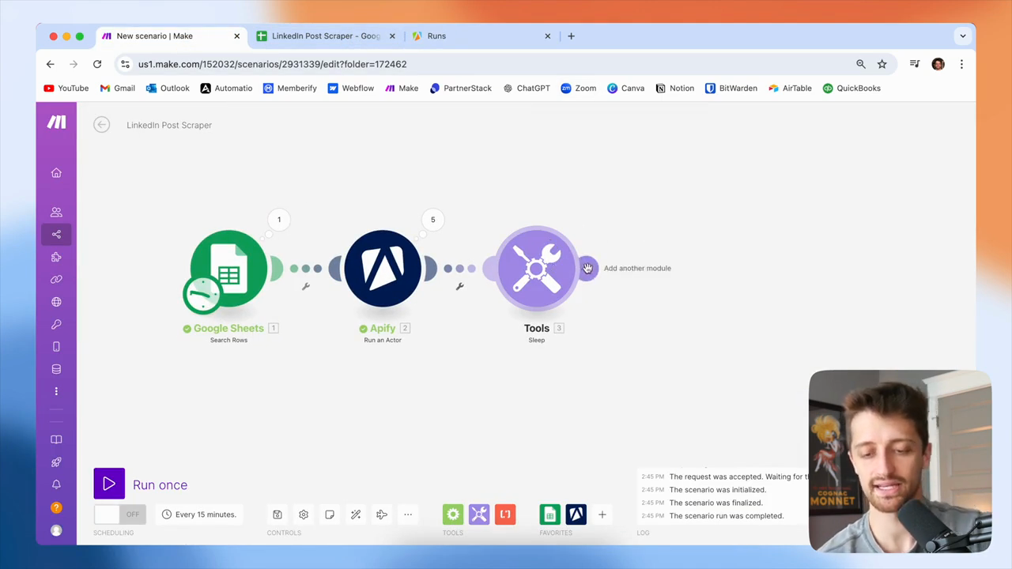
Task: Open green Flow control tools icon
Action: pyautogui.click(x=453, y=514)
